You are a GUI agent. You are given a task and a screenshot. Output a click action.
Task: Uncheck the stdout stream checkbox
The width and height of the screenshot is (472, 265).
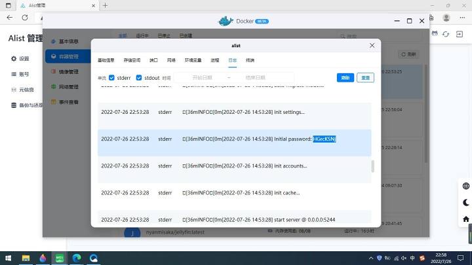tap(139, 78)
